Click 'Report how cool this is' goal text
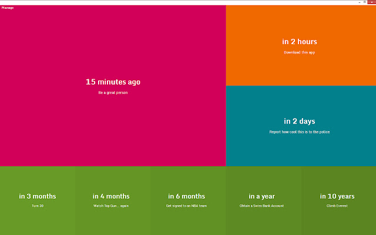Viewport: 376px width, 235px height. pos(300,132)
